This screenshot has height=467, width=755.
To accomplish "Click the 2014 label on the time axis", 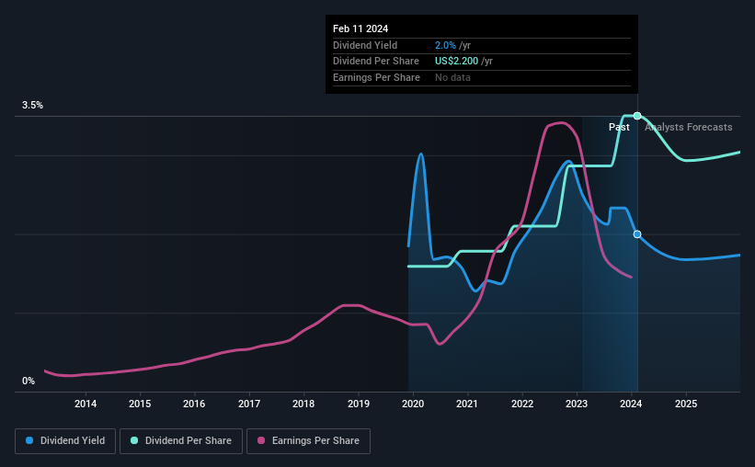I will (x=86, y=404).
